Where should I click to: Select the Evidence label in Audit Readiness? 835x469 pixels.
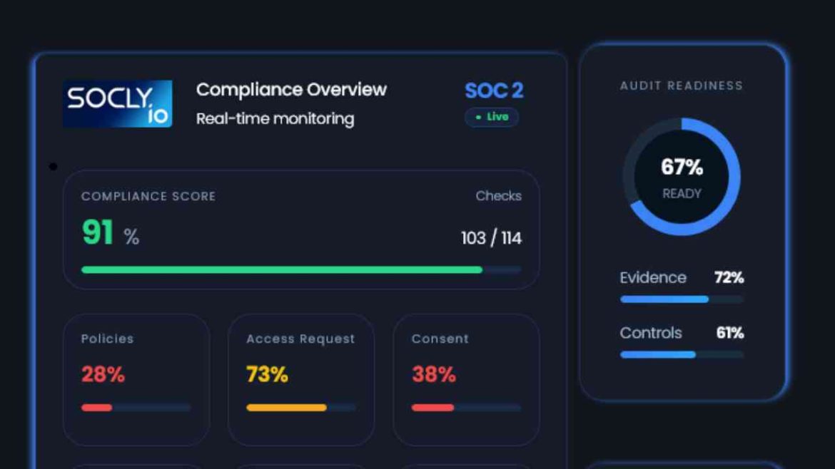tap(652, 278)
